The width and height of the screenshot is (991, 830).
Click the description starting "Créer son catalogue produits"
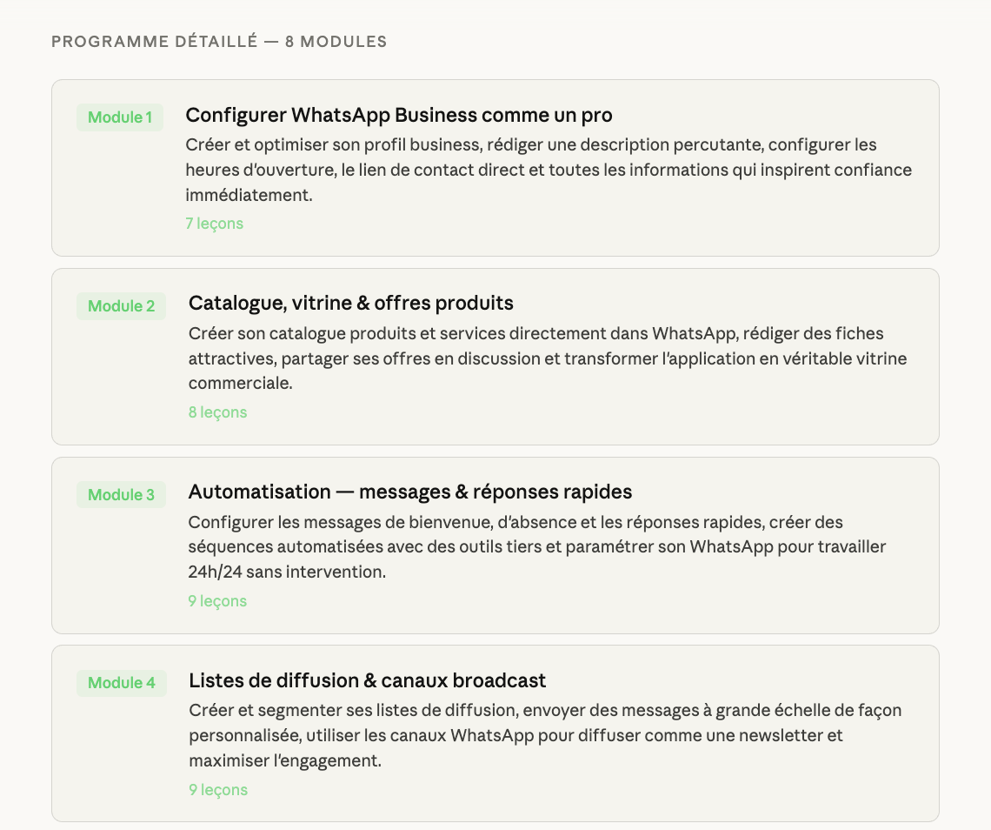pyautogui.click(x=548, y=358)
